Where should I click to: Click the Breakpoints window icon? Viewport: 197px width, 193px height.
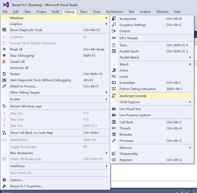(x=114, y=19)
